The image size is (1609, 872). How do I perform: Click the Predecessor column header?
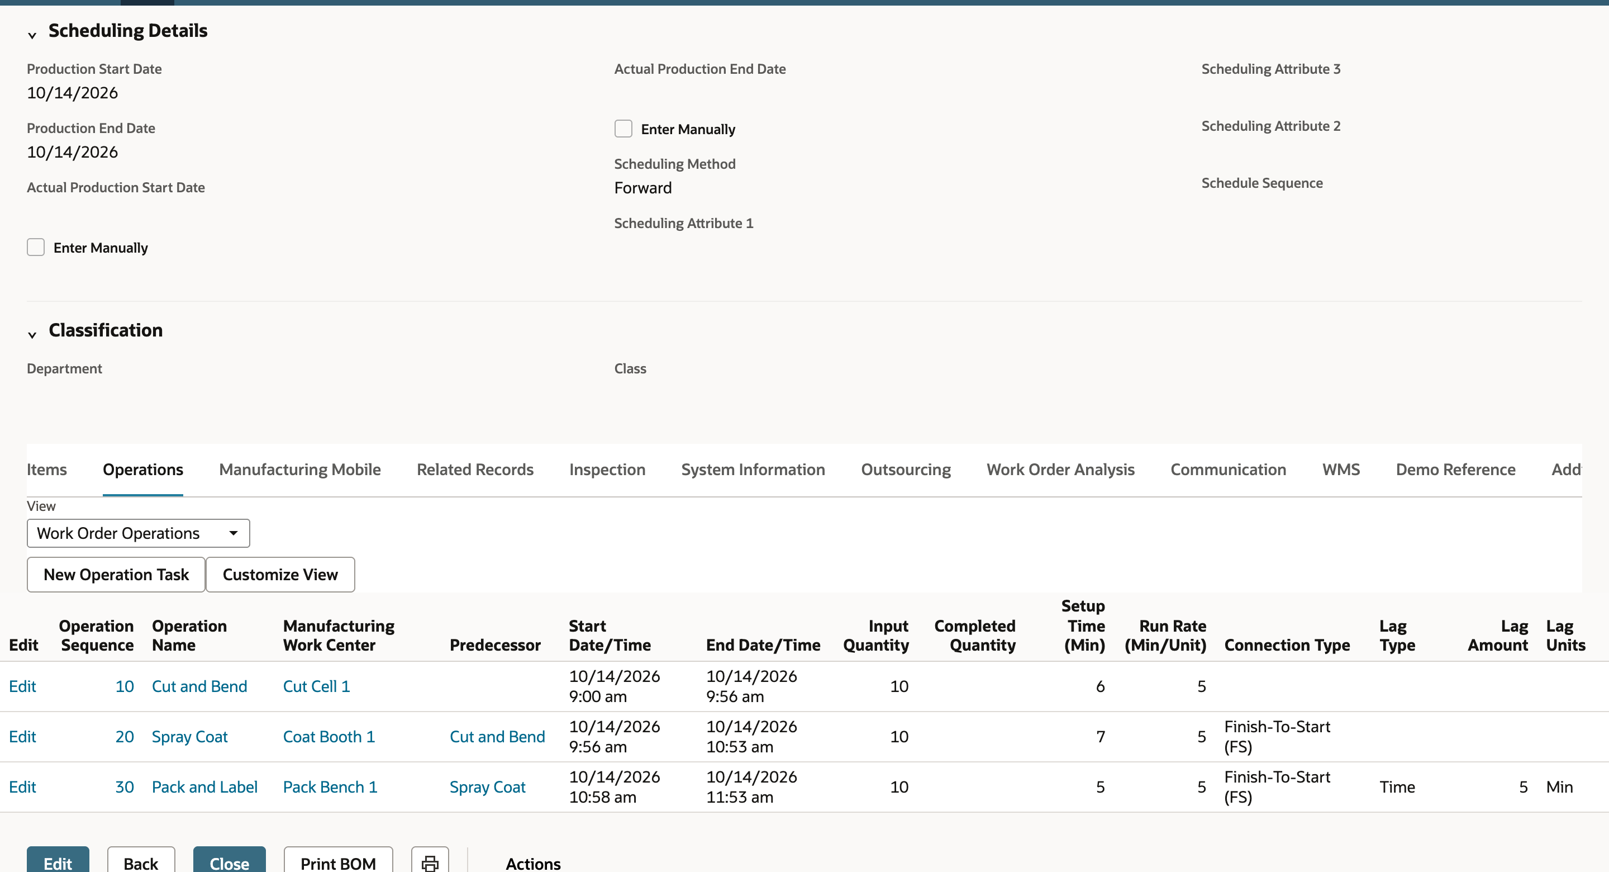pyautogui.click(x=494, y=644)
